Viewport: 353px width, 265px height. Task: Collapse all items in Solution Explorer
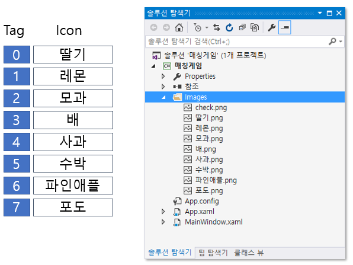coord(242,27)
